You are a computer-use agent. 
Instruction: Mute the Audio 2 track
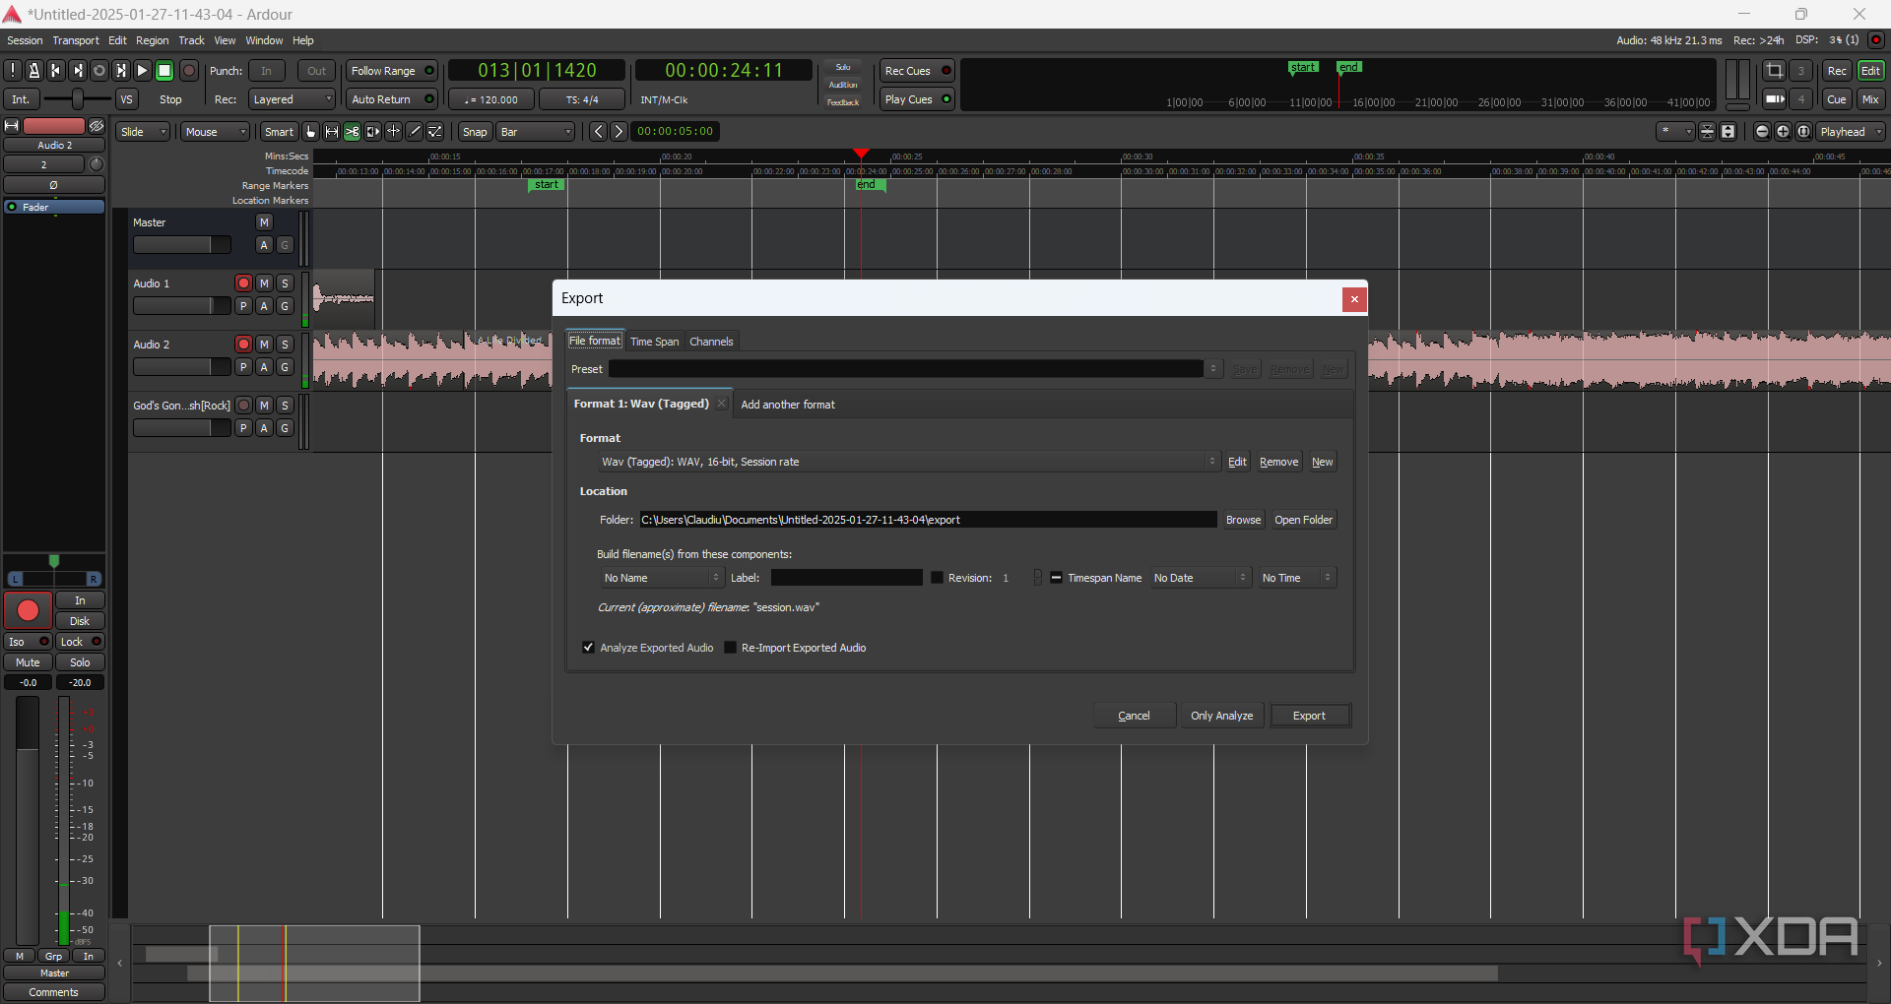(x=264, y=345)
